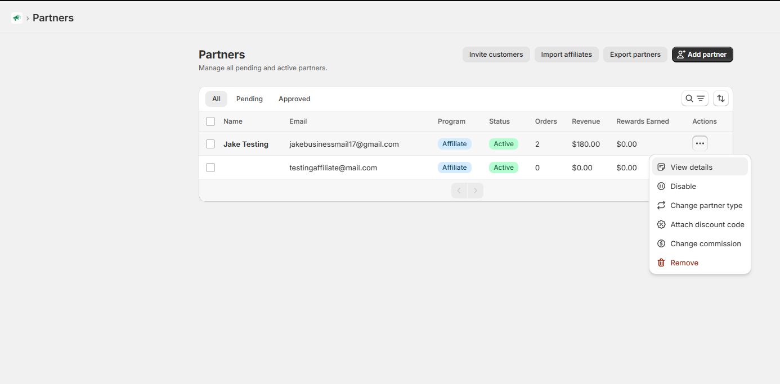Click the Rewards Earned column header

(643, 121)
